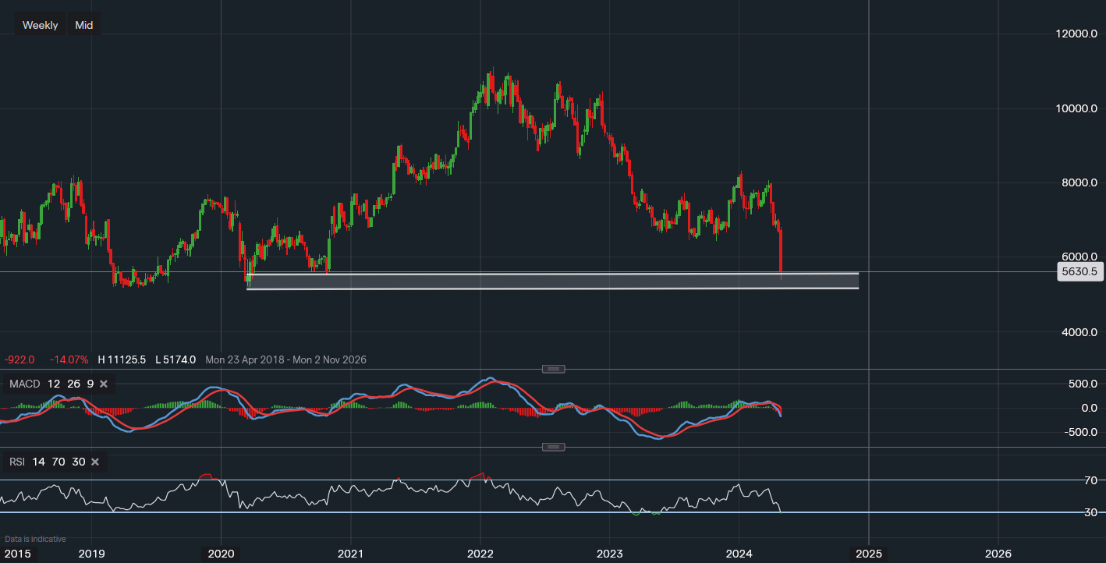Open the Weekly timeframe selector
Viewport: 1106px width, 563px height.
point(40,25)
